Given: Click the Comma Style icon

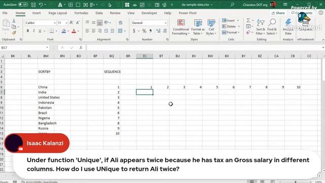Looking at the screenshot, I should (x=151, y=31).
